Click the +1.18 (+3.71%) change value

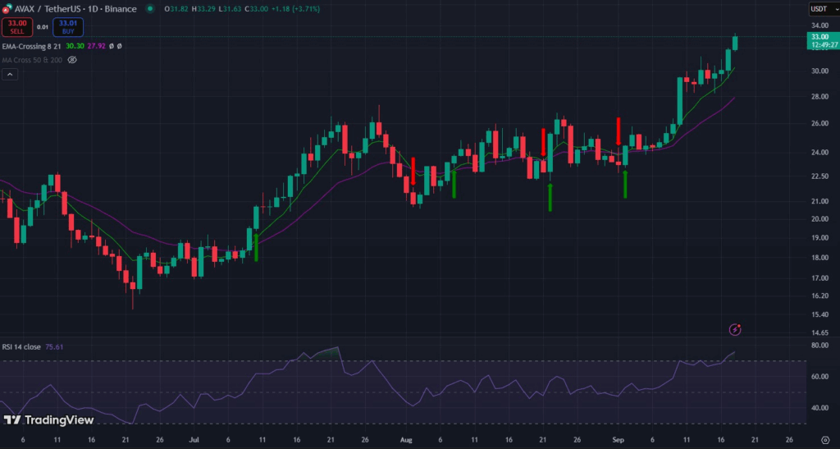295,8
